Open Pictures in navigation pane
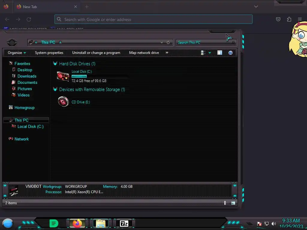This screenshot has height=230, width=307. point(25,89)
